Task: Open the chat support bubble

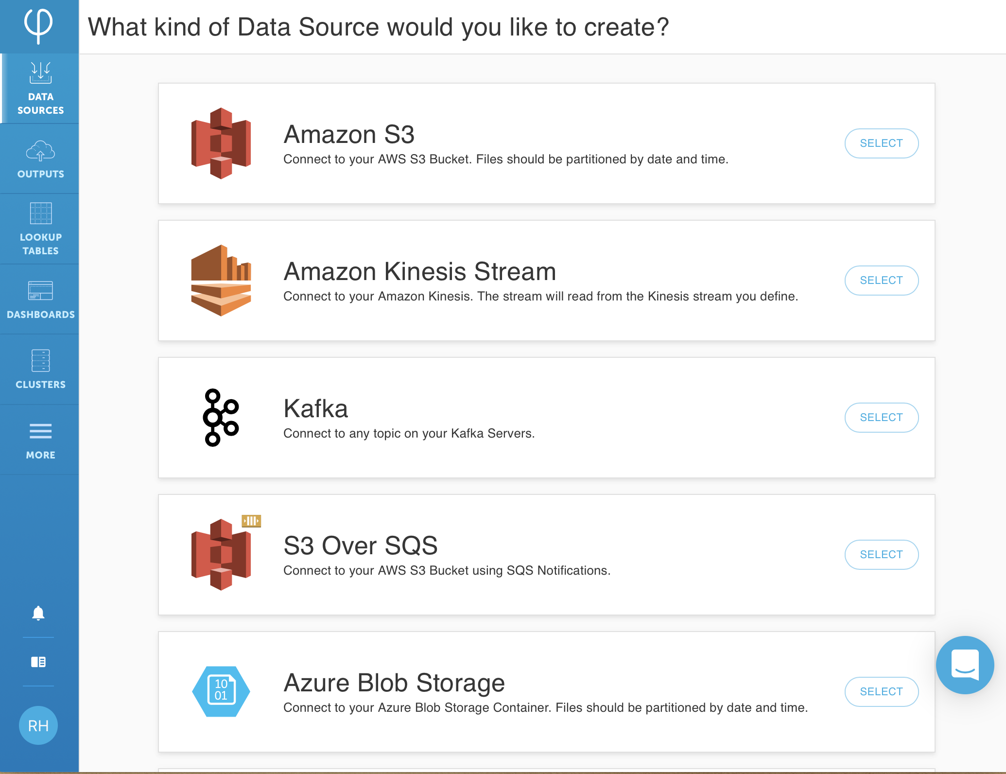Action: click(965, 665)
